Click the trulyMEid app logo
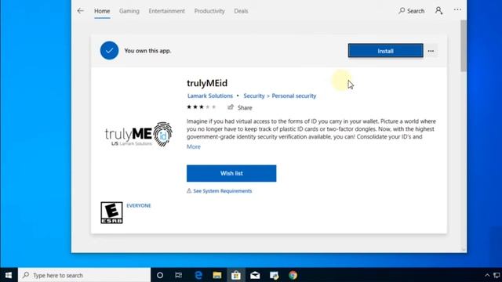Image resolution: width=502 pixels, height=282 pixels. [138, 134]
